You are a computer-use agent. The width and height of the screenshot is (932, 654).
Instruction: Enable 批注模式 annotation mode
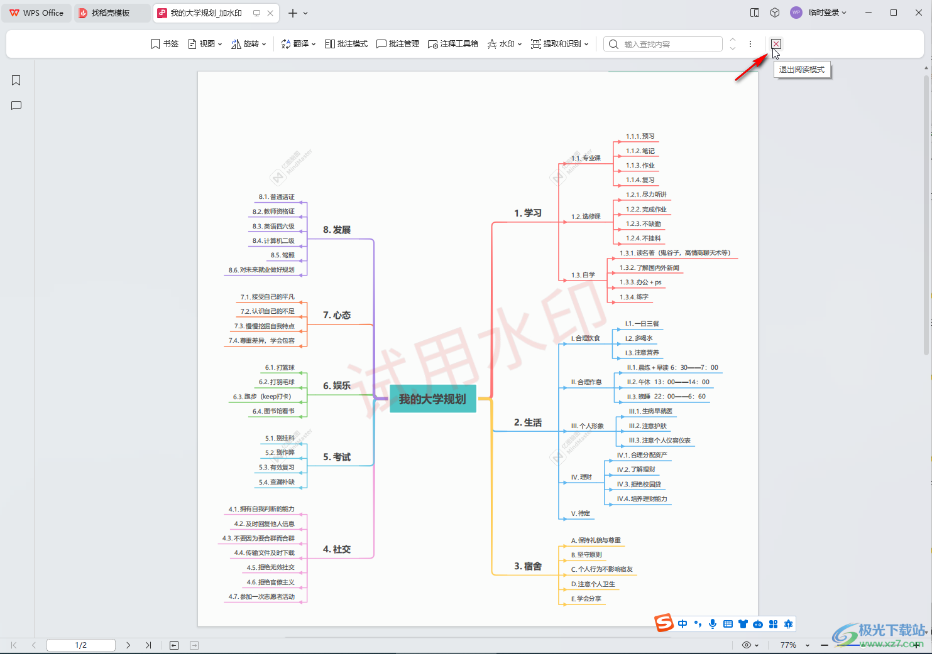(346, 44)
